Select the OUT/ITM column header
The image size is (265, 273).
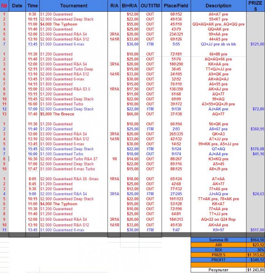[150, 6]
